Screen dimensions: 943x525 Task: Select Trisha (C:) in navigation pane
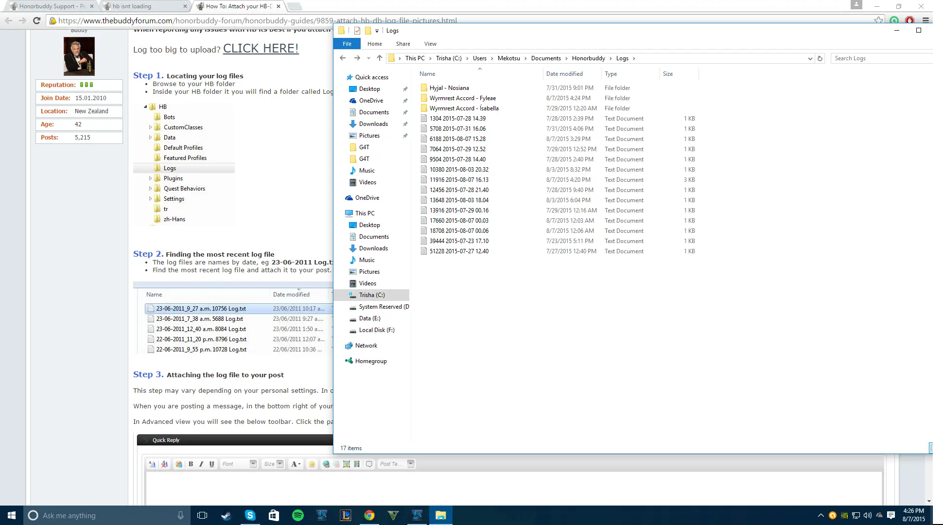coord(372,295)
